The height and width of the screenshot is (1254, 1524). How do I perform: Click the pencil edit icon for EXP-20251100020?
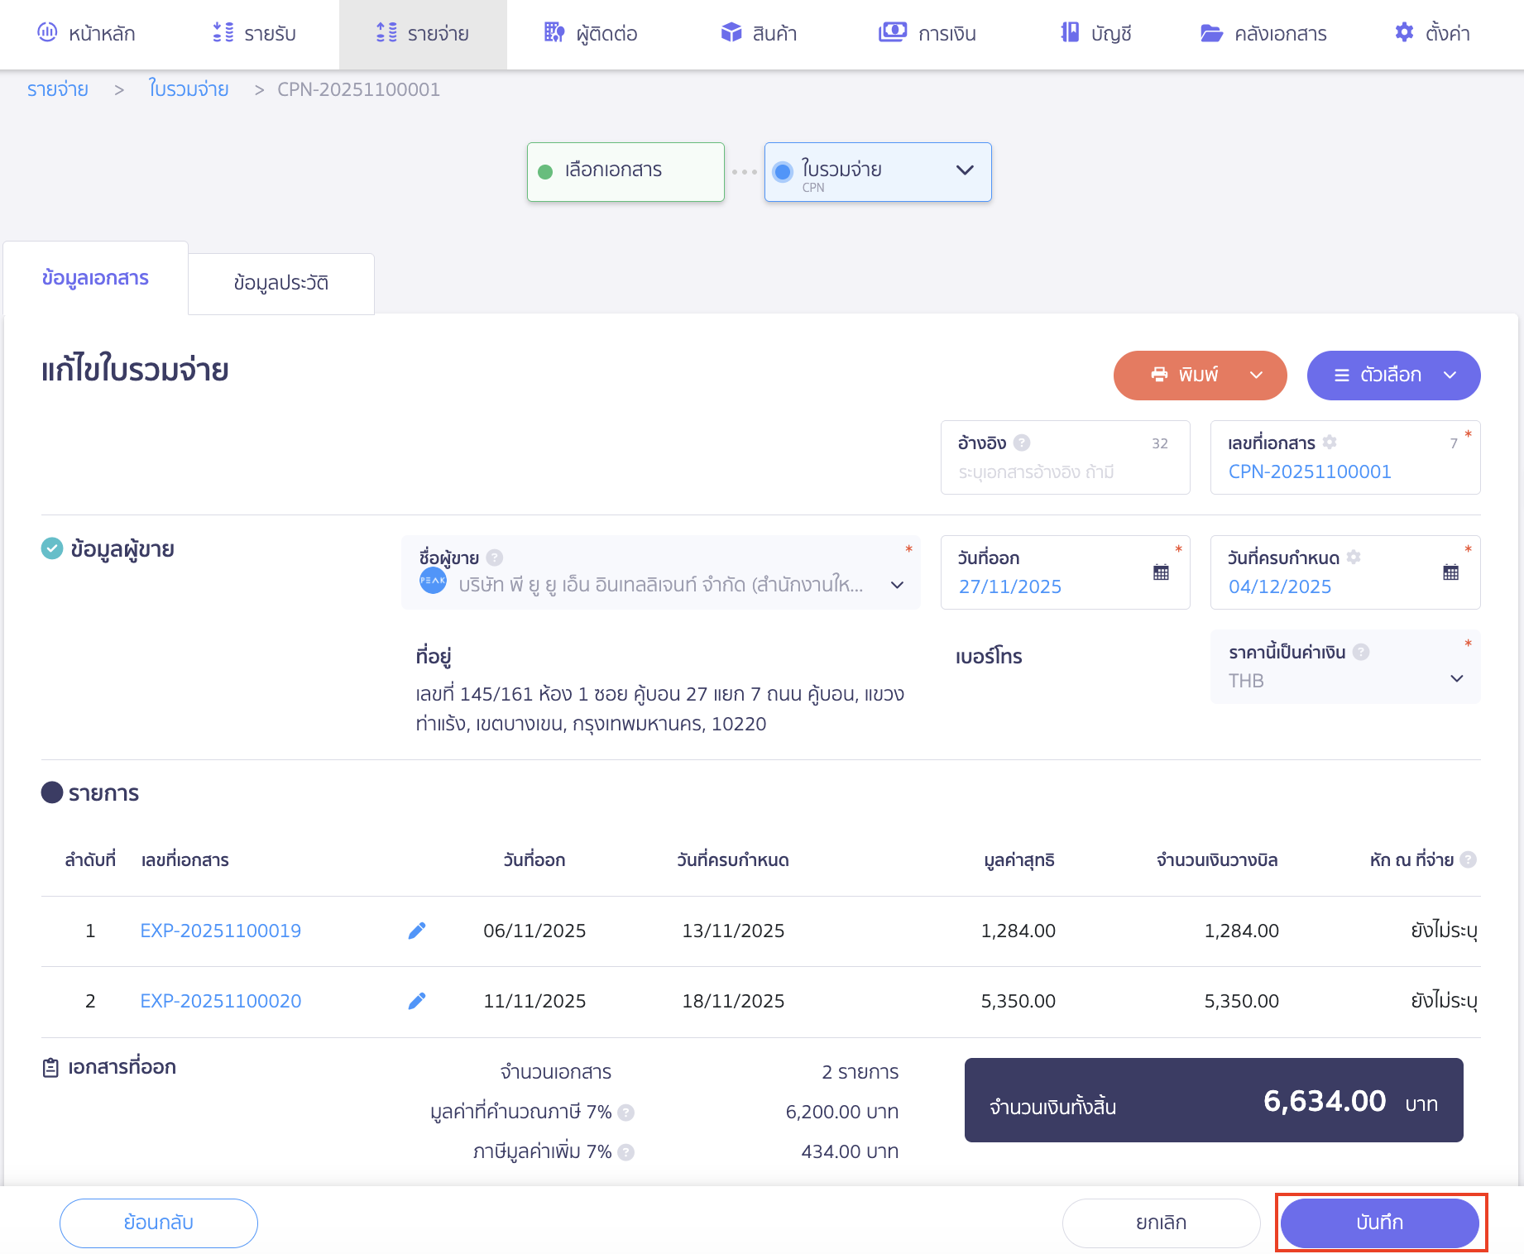(x=417, y=1001)
